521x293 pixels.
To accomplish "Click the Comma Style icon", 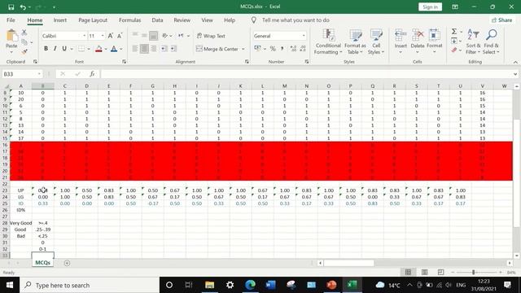I will [x=282, y=49].
